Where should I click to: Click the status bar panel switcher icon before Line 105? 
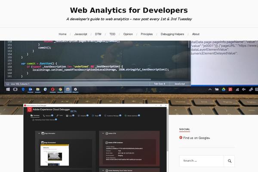8,84
